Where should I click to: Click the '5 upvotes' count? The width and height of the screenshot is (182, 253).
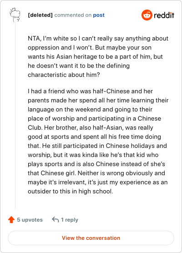coord(30,220)
